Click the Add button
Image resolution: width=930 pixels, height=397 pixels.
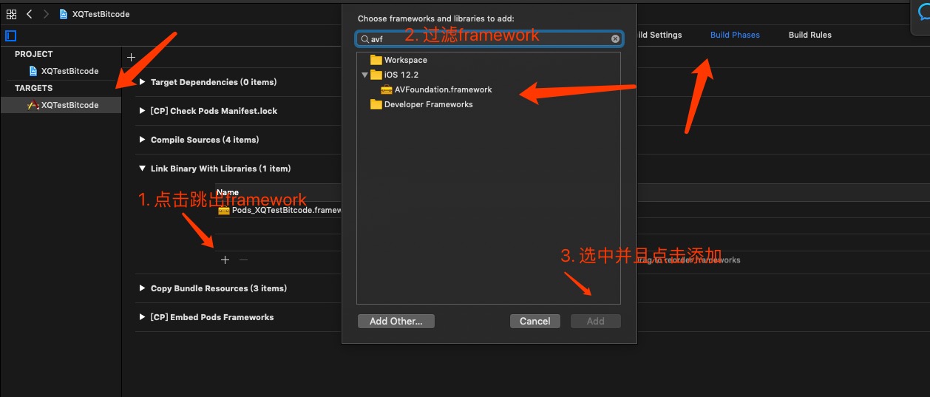click(x=596, y=322)
